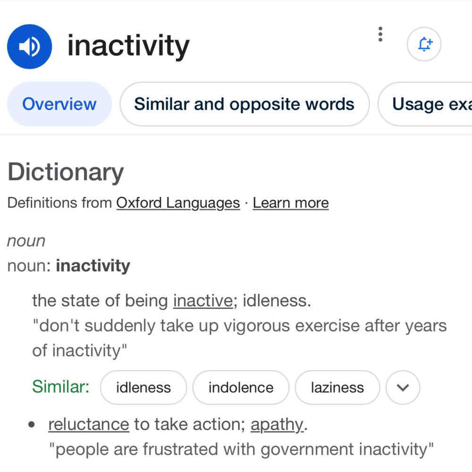Tap the bell notification alert icon

point(424,44)
